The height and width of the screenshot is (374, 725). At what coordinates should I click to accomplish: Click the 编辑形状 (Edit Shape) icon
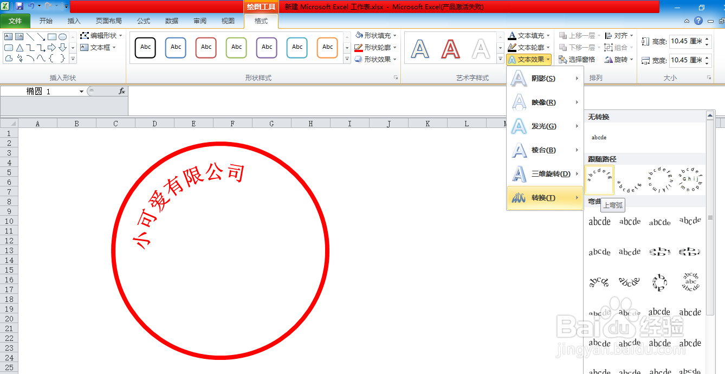85,36
